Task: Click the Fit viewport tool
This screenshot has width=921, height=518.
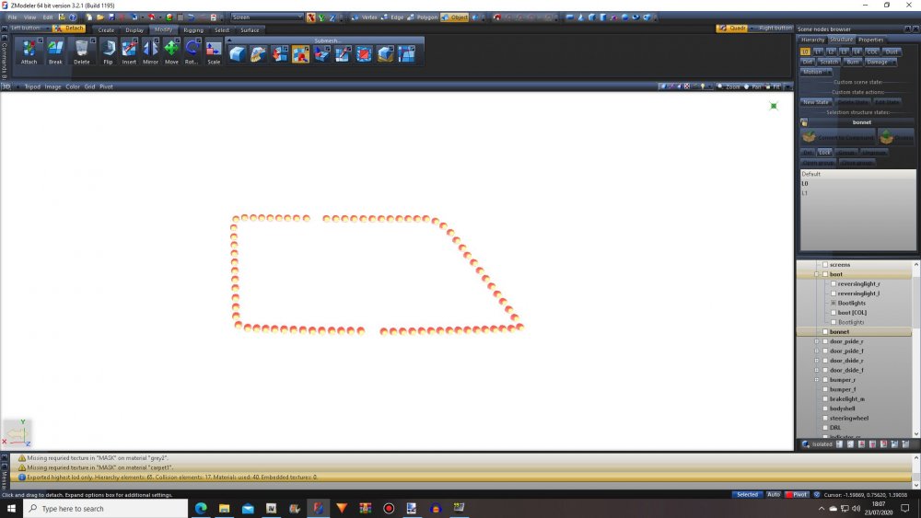Action: click(x=773, y=86)
